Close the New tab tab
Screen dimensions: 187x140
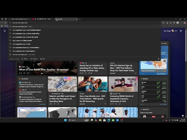tap(77, 19)
